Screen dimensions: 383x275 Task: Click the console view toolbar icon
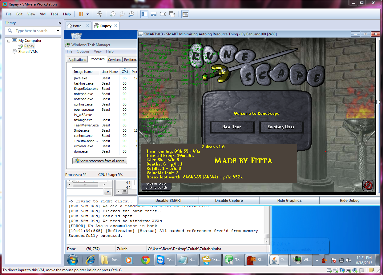[185, 14]
